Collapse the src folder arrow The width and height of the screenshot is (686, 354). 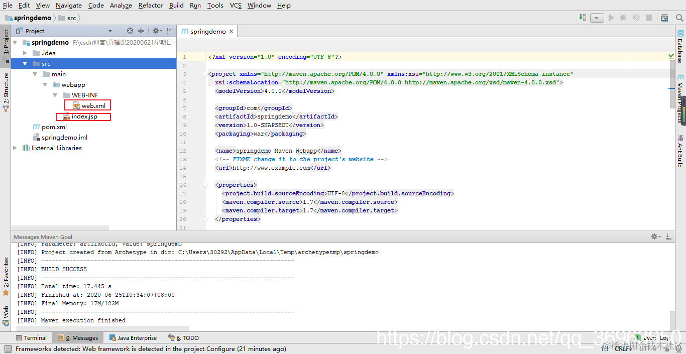pos(26,64)
